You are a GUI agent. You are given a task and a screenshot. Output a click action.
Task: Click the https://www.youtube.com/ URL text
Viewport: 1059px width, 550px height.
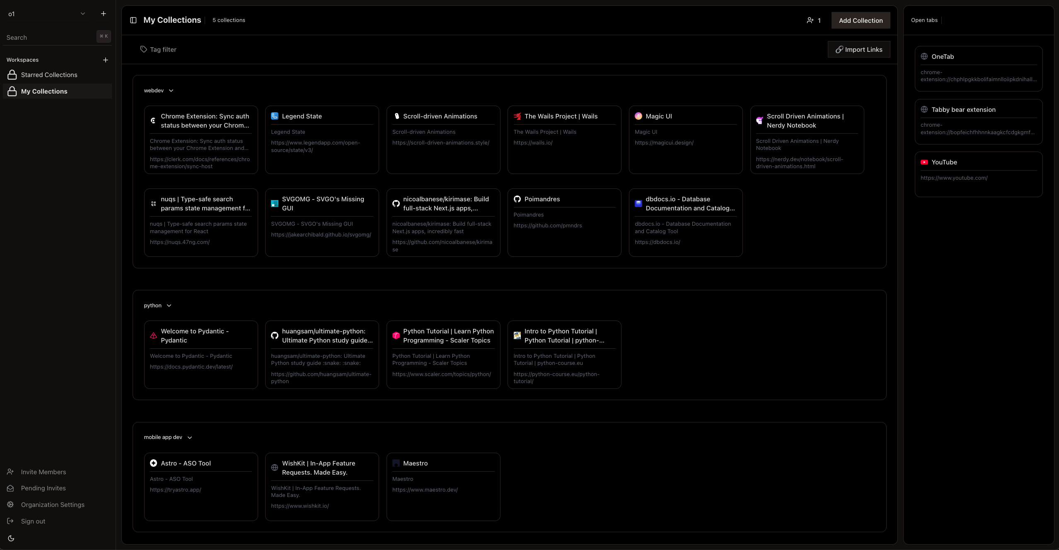point(954,178)
